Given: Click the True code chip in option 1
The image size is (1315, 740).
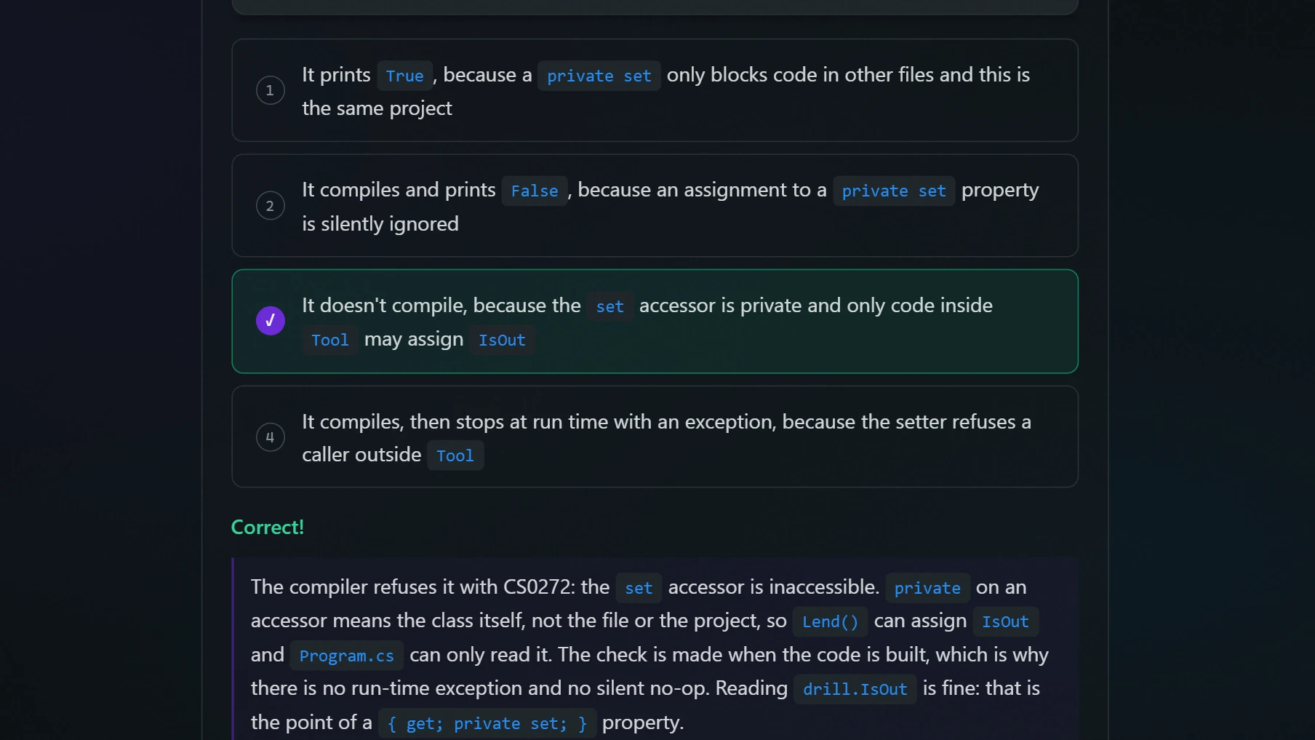Looking at the screenshot, I should tap(404, 76).
